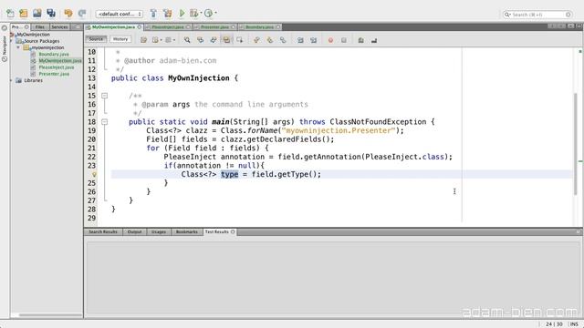Click the Toggle Bookmark icon
584x328 pixels.
tap(283, 40)
